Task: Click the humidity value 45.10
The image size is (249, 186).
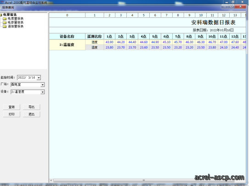Action: click(167, 42)
